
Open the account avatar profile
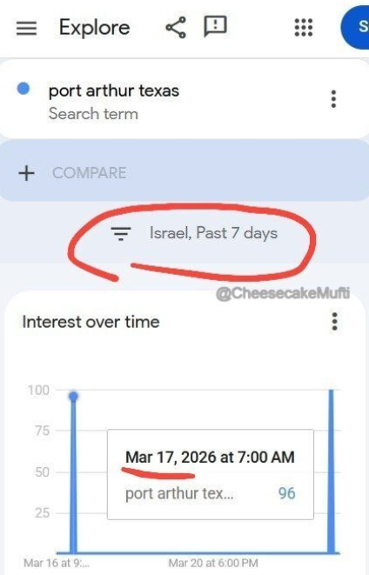(x=355, y=28)
